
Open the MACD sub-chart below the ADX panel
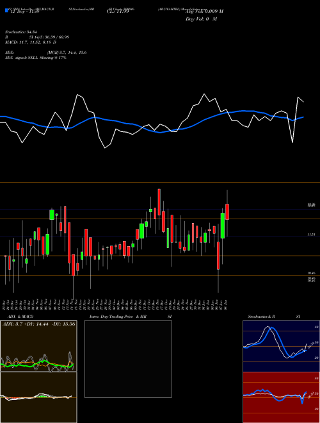(x=38, y=397)
